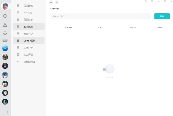Click the 兑换日期 column header
This screenshot has height=116, width=173.
tap(68, 28)
